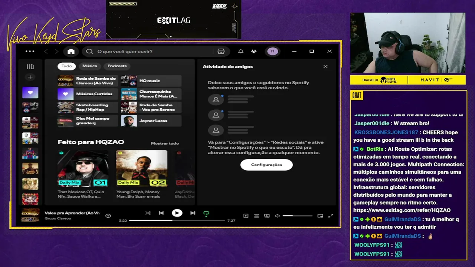Select the 'Podcasts' filter chip
Image resolution: width=475 pixels, height=267 pixels.
pyautogui.click(x=117, y=66)
